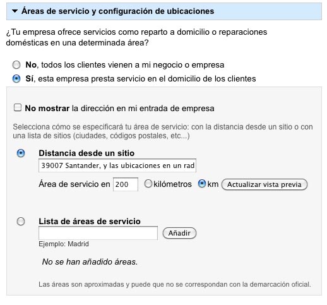This screenshot has width=327, height=305.
Task: Click the 'Áreas de servicio y configuración' header title
Action: [x=117, y=11]
